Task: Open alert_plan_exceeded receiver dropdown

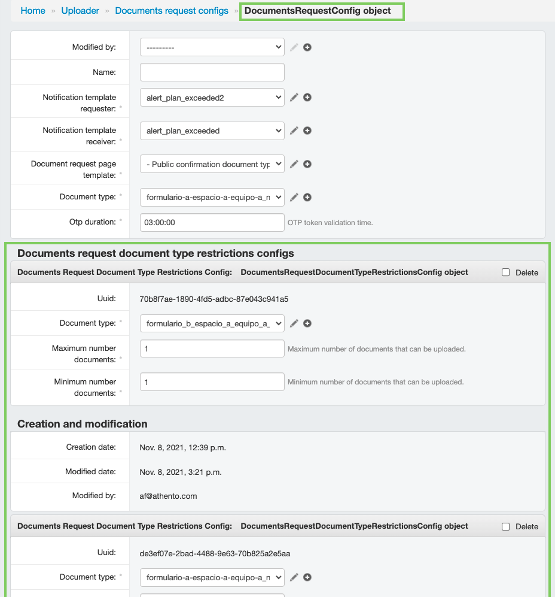Action: tap(212, 131)
